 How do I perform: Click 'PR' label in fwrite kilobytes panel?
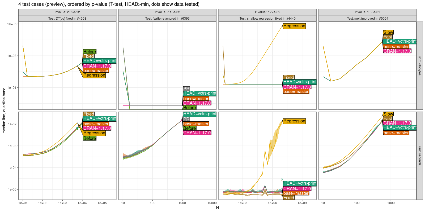186,89
